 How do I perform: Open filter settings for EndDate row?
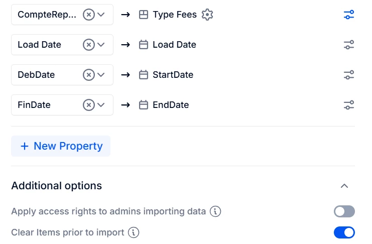point(349,105)
